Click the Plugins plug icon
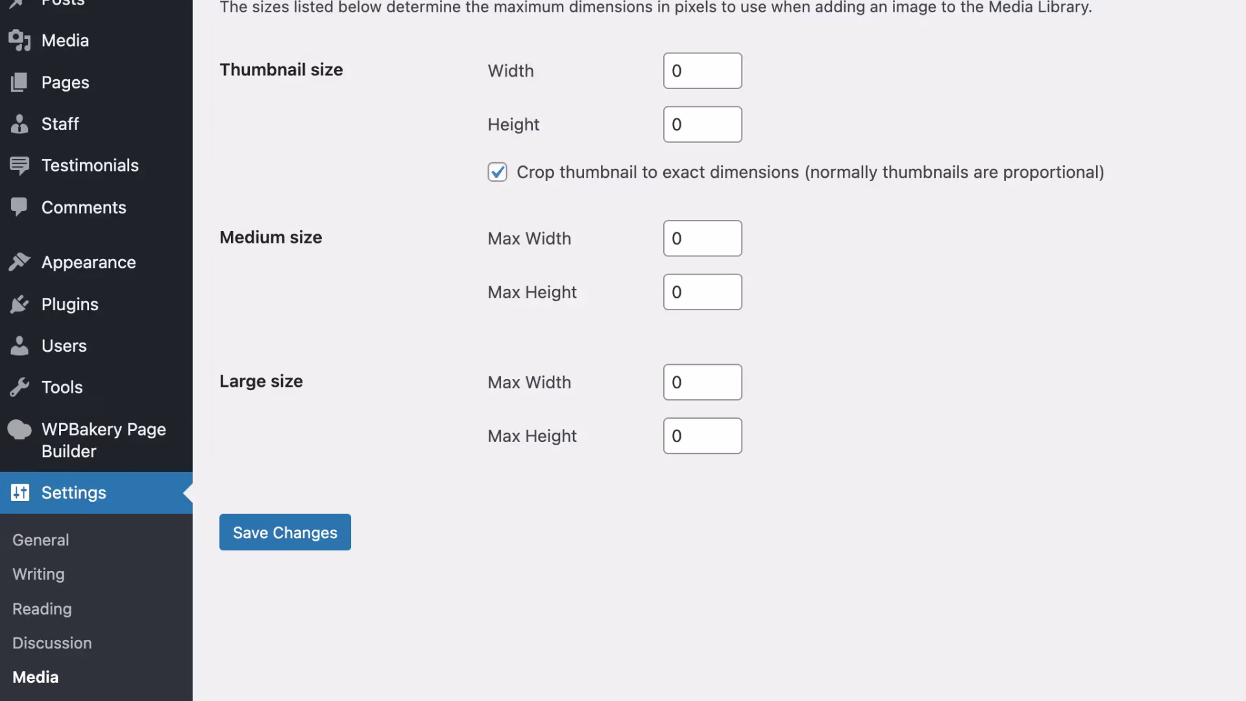 coord(19,304)
